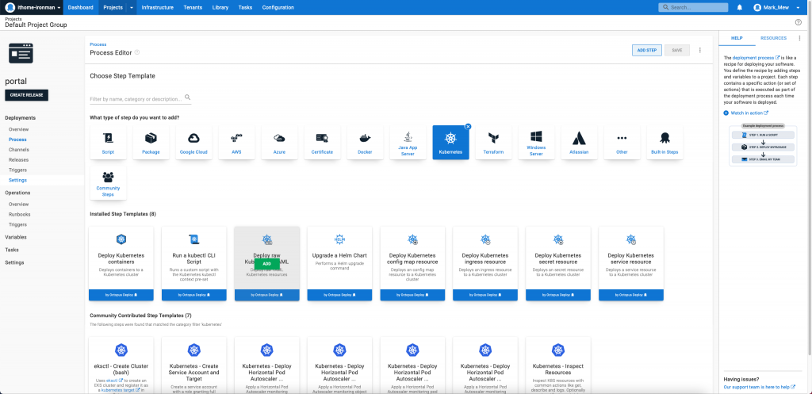Select the Java App Server tile
Viewport: 812px width, 394px height.
pos(408,143)
